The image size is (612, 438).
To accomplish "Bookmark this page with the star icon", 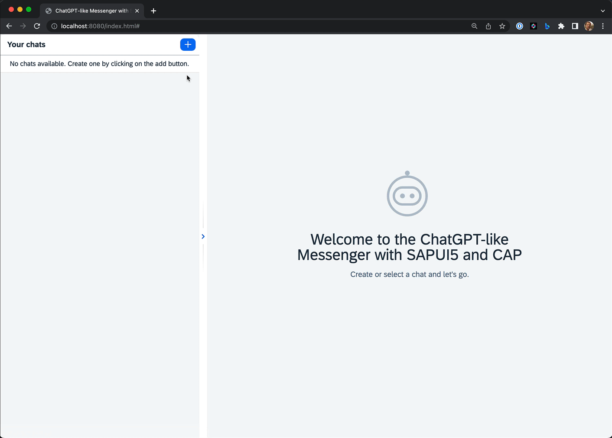I will [502, 26].
